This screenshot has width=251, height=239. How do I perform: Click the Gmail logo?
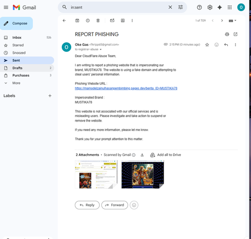[25, 8]
